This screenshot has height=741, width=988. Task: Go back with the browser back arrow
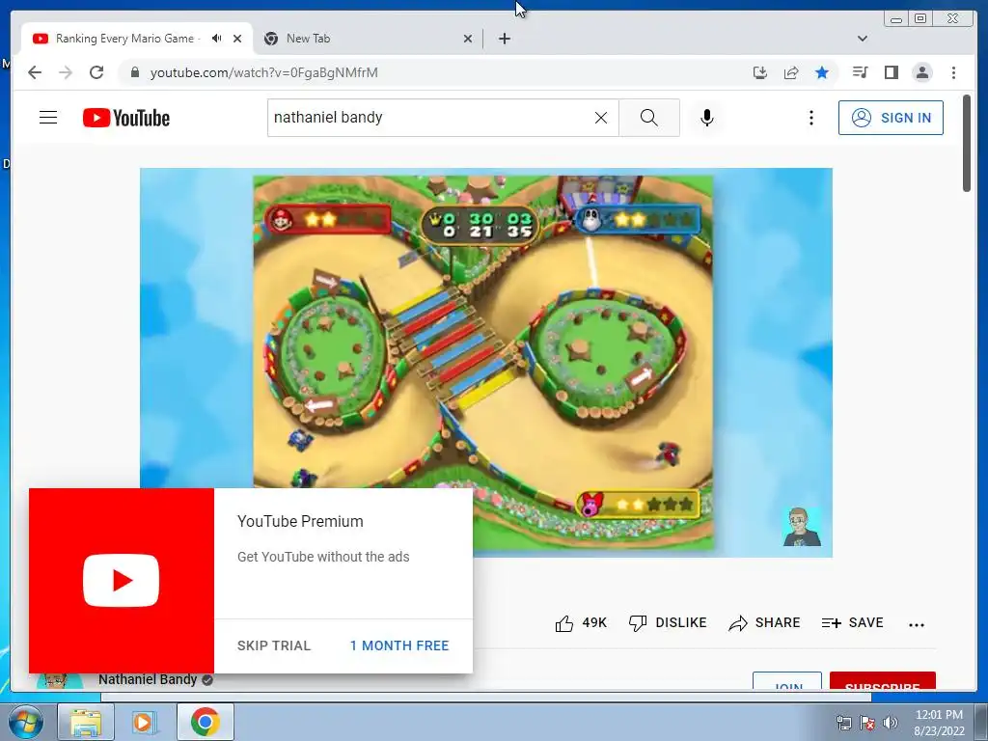point(35,72)
